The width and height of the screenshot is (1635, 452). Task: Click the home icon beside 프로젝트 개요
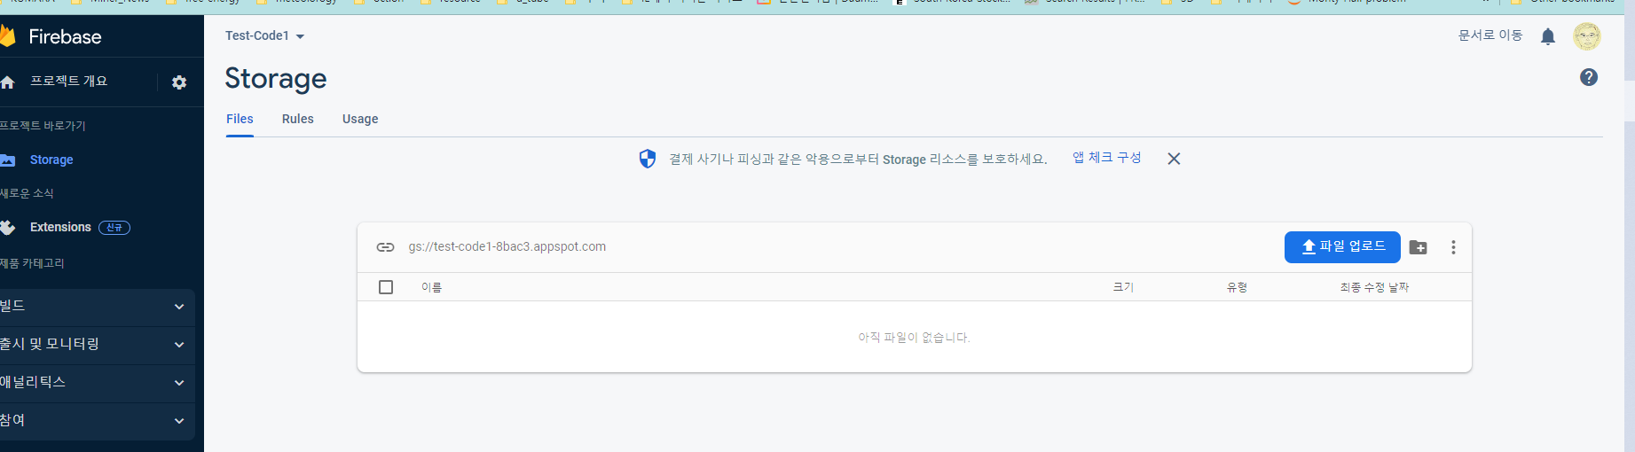tap(8, 82)
